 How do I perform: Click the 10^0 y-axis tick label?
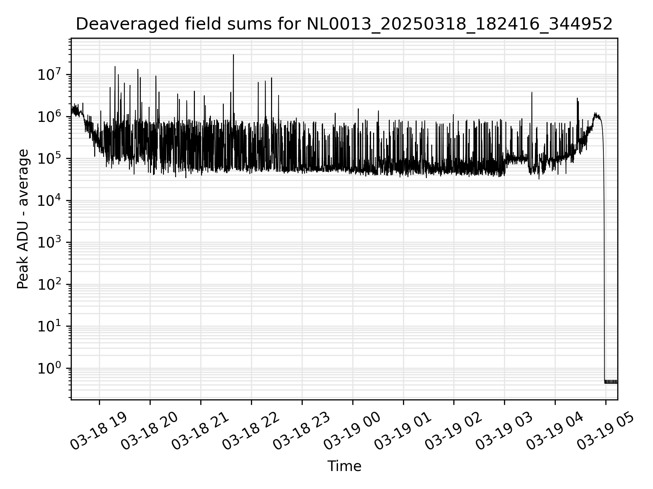coord(49,368)
